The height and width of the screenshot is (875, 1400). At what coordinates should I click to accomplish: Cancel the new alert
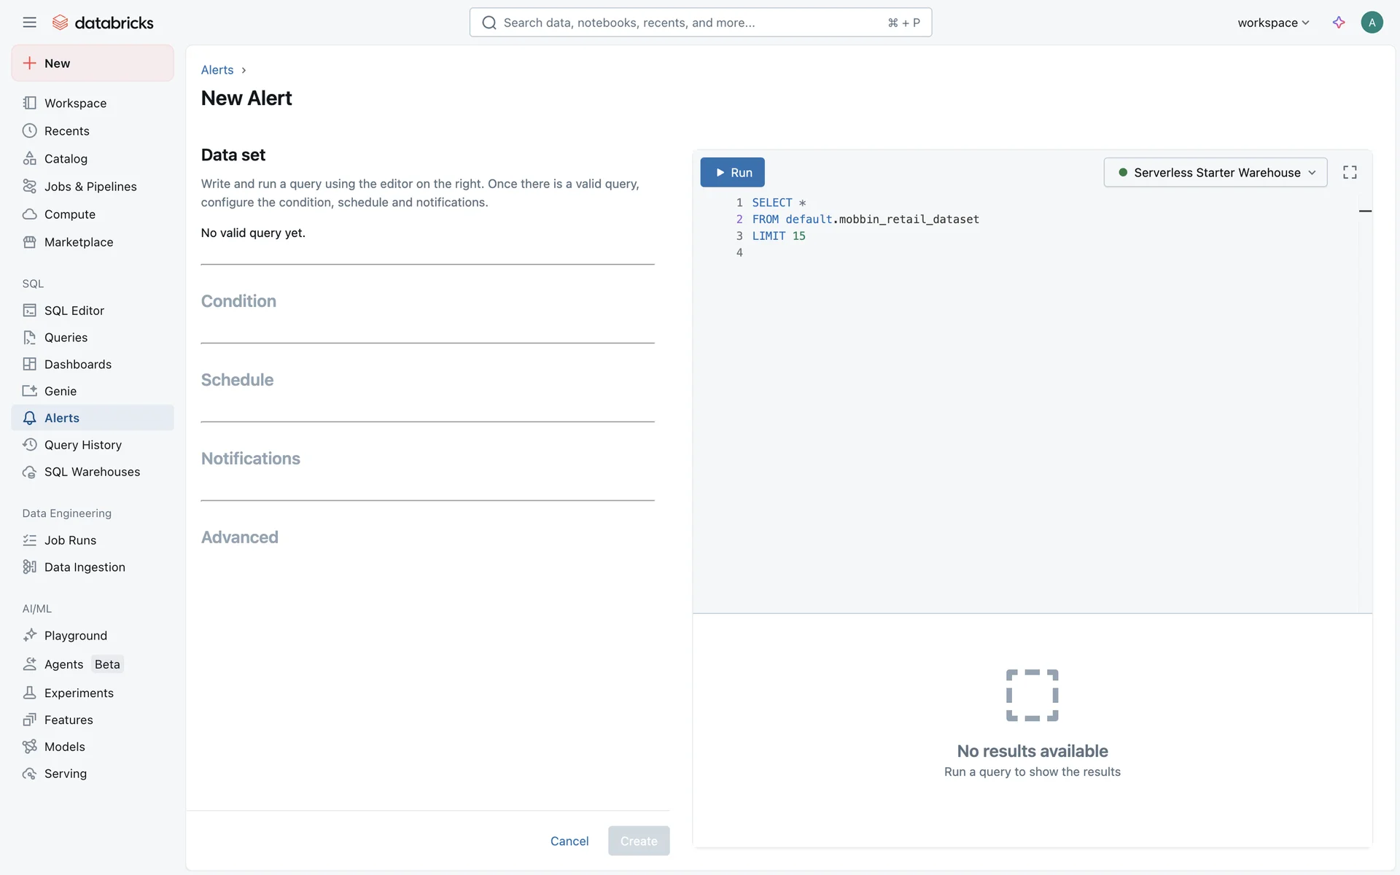[569, 841]
